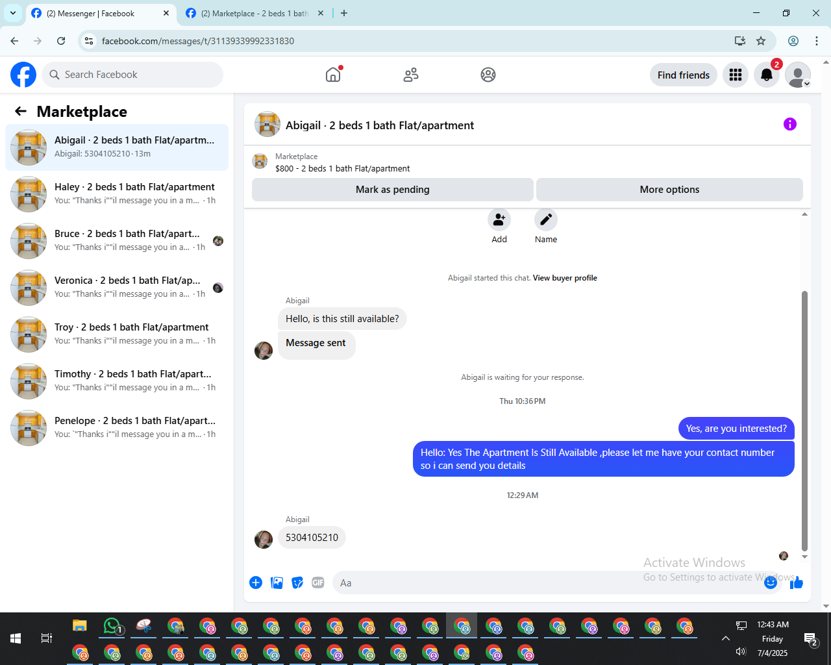Screen dimensions: 831x665
Task: Focus the Search Facebook field
Action: pos(132,75)
